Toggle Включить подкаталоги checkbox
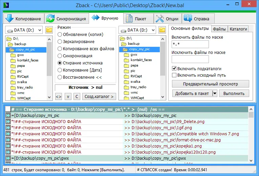259x176 pixels. coord(174,69)
